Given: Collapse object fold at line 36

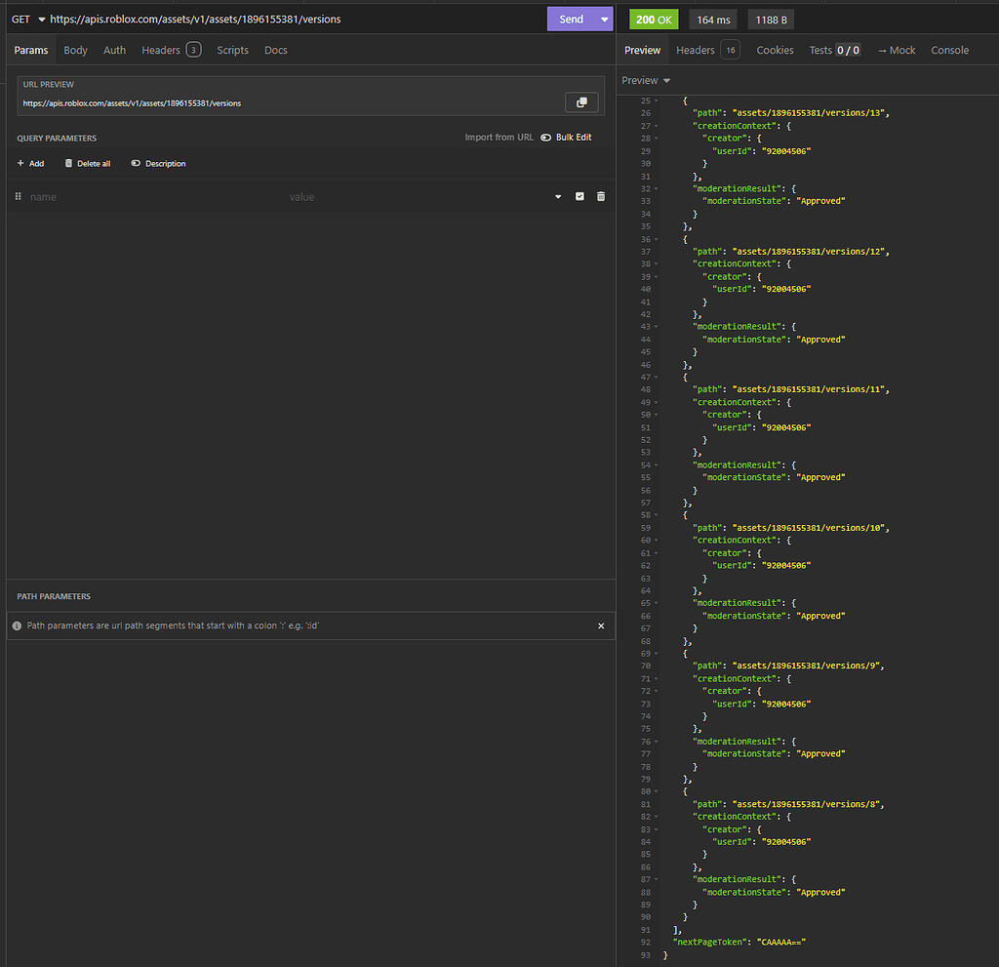Looking at the screenshot, I should 657,240.
